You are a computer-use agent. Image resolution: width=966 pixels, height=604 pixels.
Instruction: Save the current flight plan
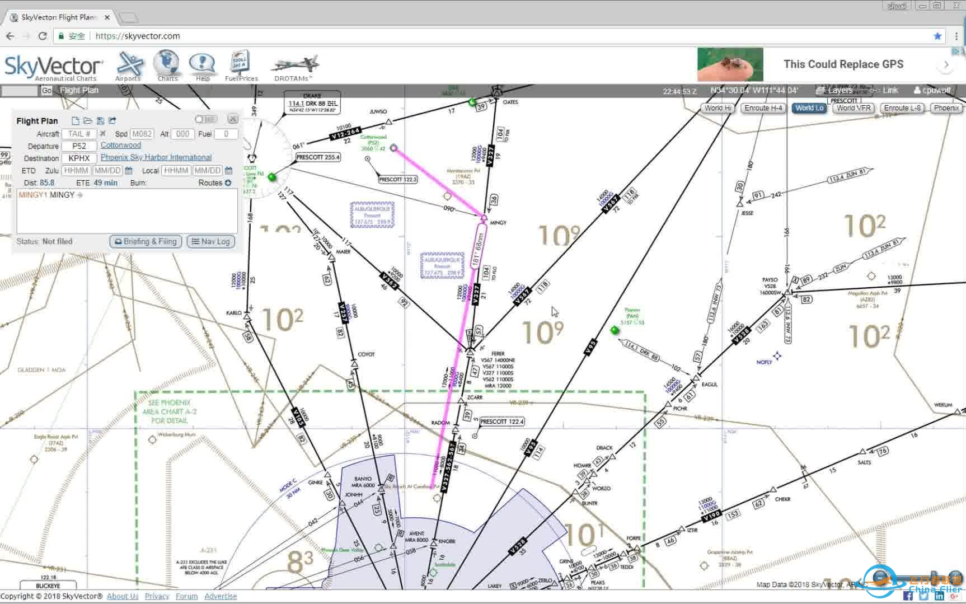click(x=100, y=120)
